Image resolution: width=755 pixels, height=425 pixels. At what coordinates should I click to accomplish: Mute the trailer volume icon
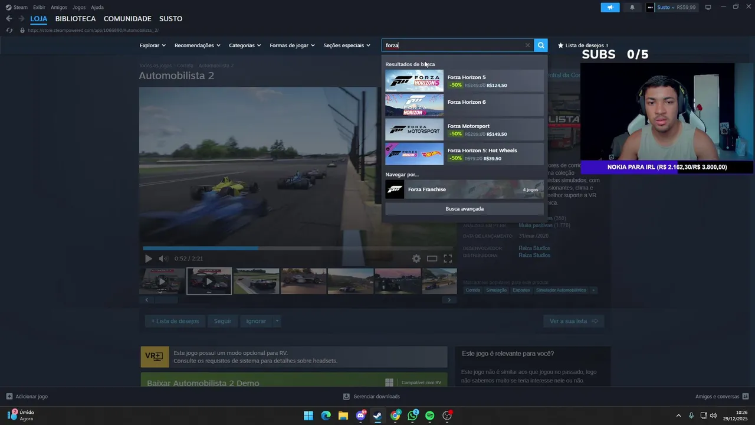(x=163, y=259)
